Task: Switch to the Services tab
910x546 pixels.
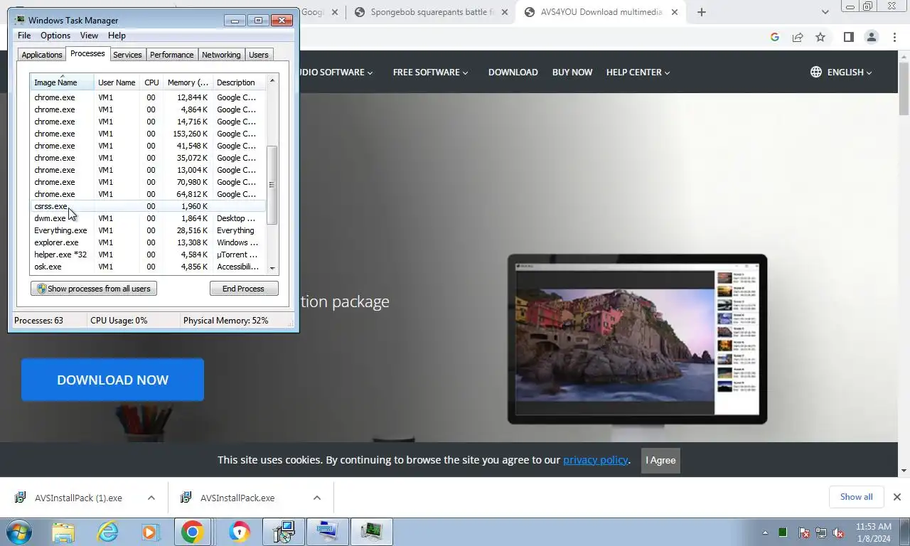Action: tap(127, 55)
